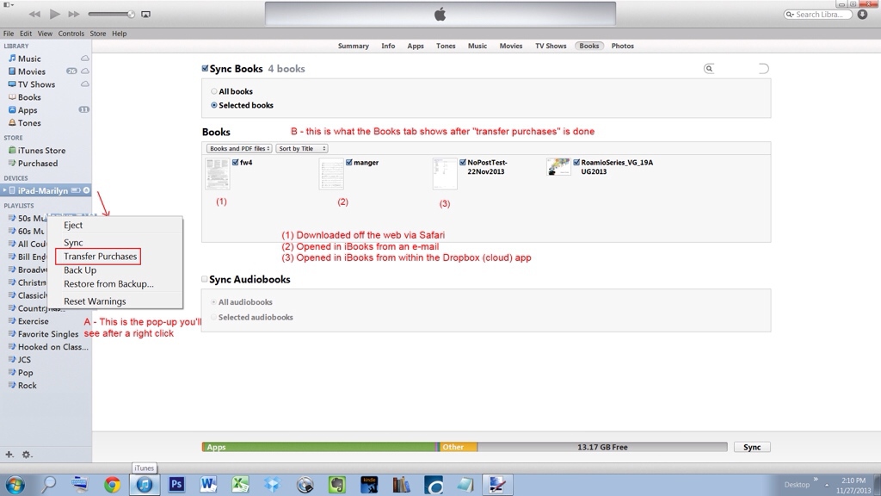
Task: Click the Previous track button
Action: click(x=34, y=14)
